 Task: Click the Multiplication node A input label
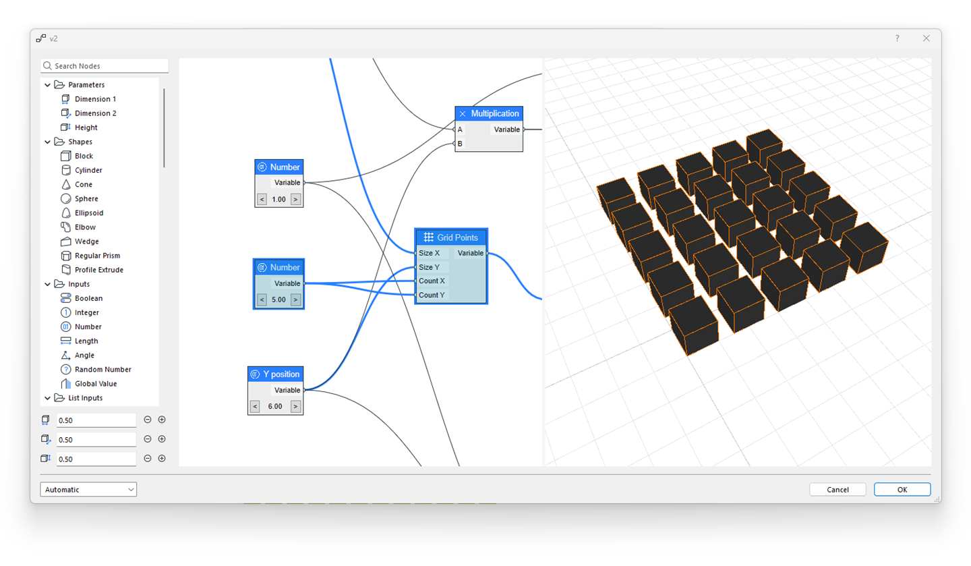[461, 130]
